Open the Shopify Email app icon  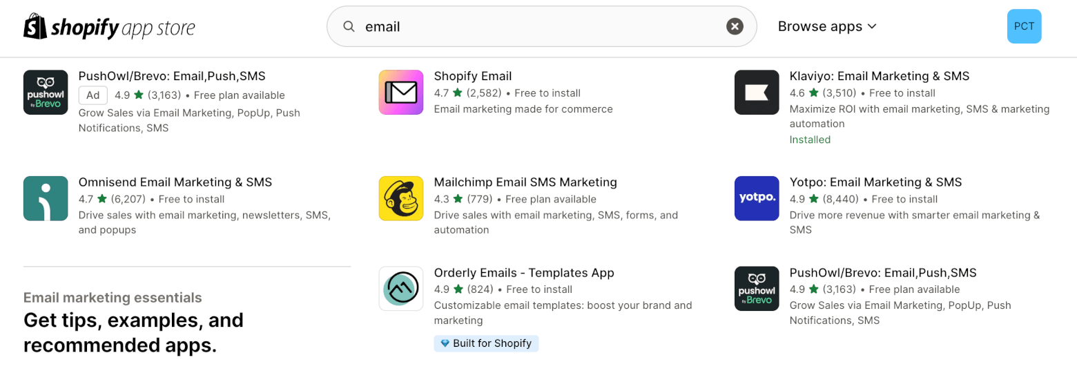coord(401,93)
